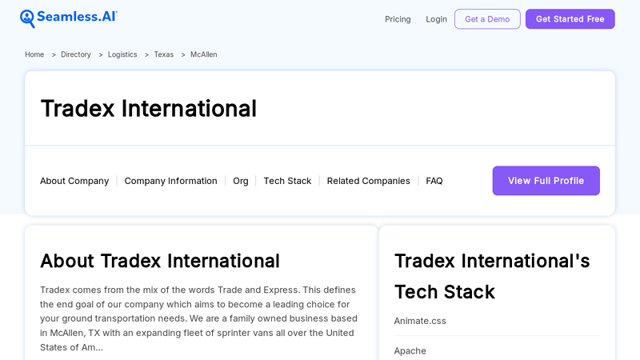Select Apache in tech stack list
This screenshot has height=360, width=640.
[410, 351]
